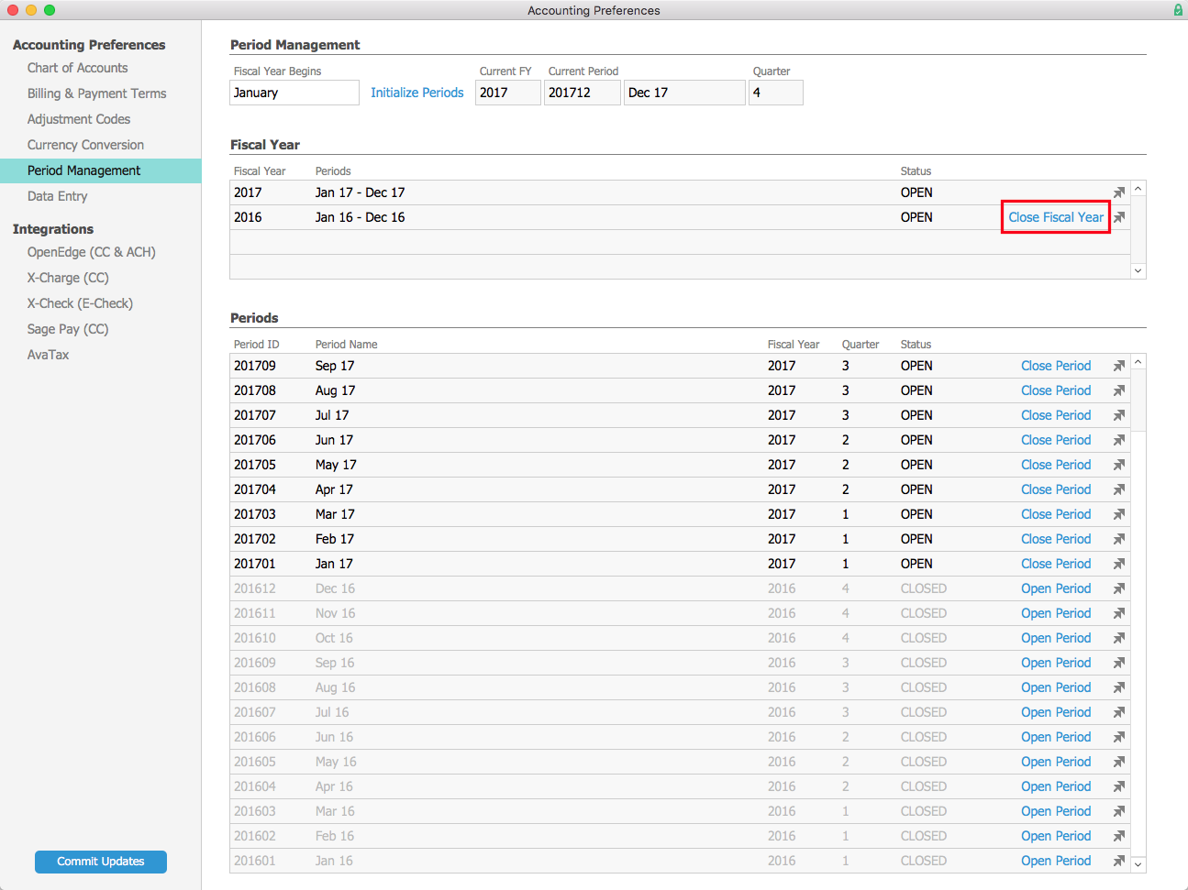Click Initialize Periods link
Image resolution: width=1188 pixels, height=890 pixels.
[x=417, y=93]
